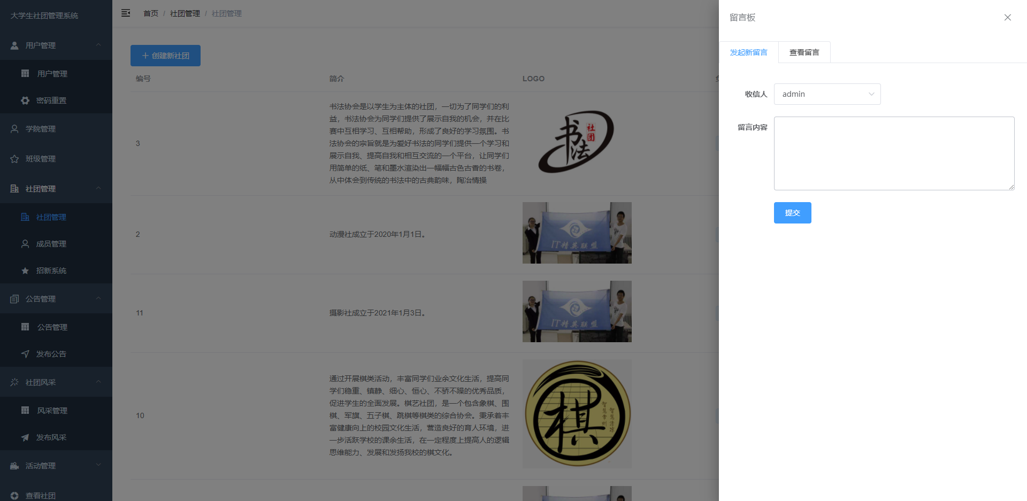Click the 招新系统 star icon
This screenshot has height=501, width=1027.
(25, 270)
